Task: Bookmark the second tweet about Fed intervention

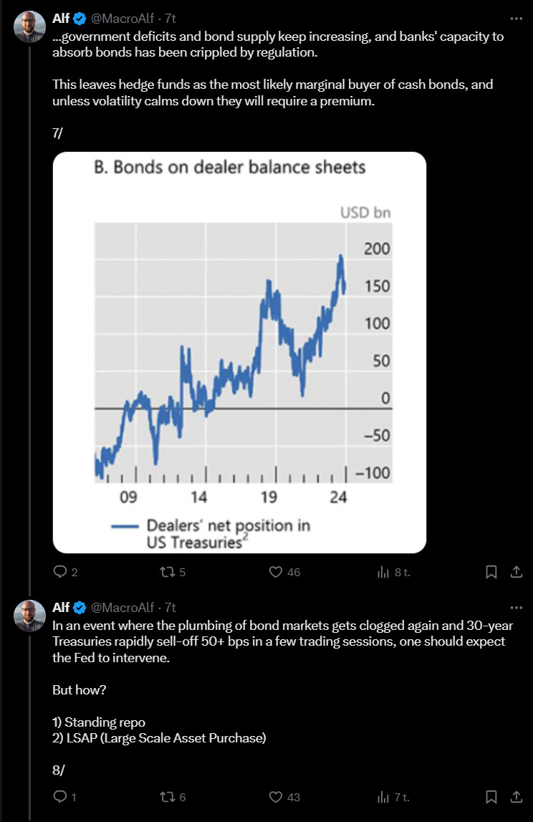Action: (491, 797)
